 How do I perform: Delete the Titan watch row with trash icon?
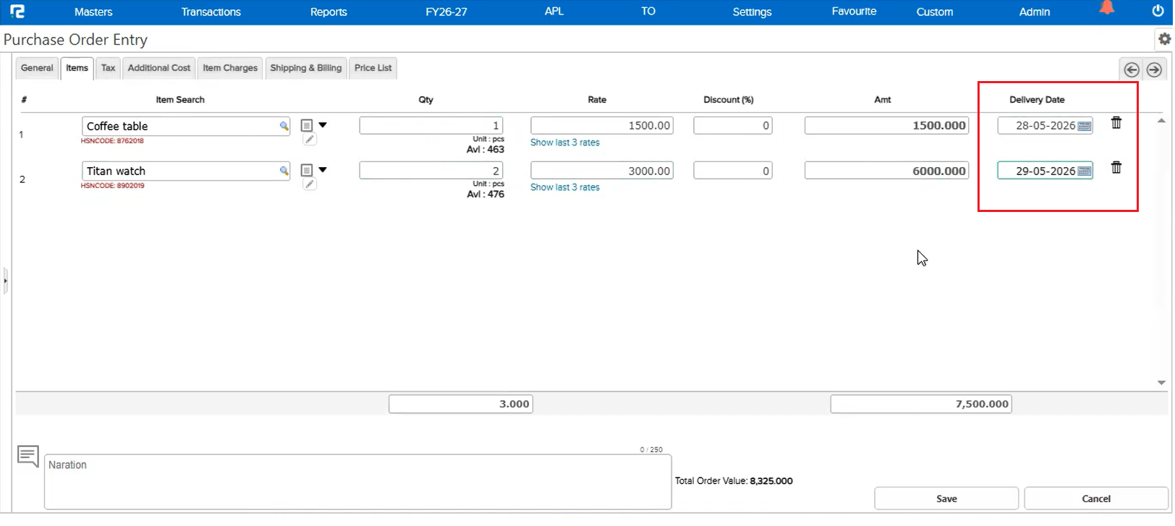pos(1116,168)
